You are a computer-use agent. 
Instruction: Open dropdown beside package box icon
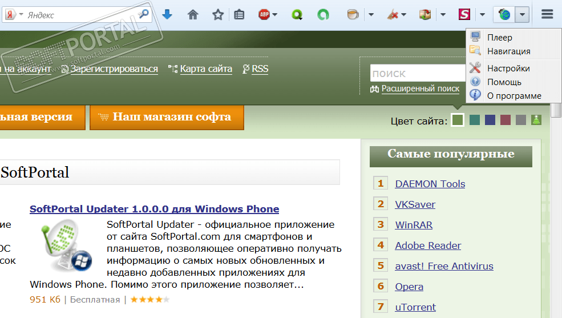(x=443, y=15)
